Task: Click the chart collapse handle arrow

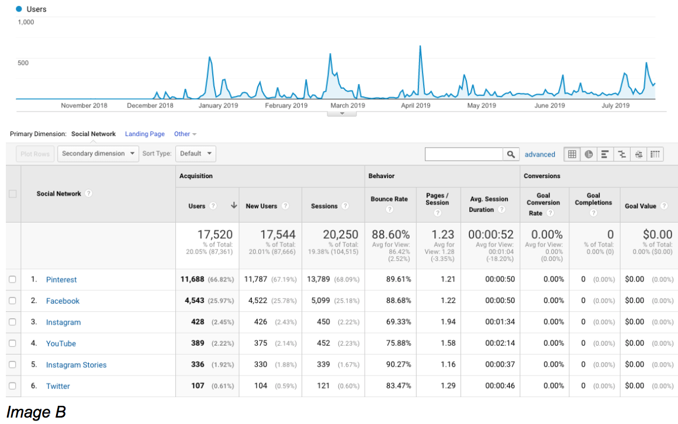Action: pyautogui.click(x=341, y=114)
